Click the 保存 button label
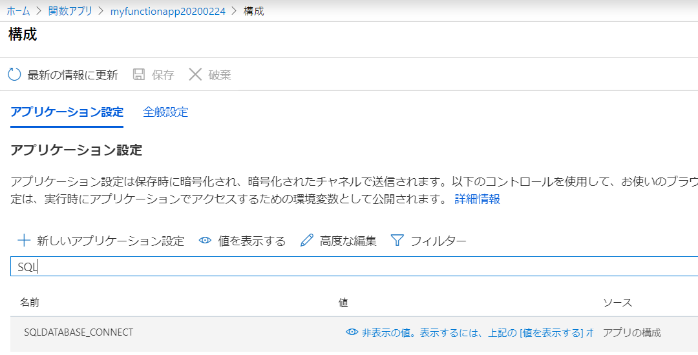The image size is (698, 355). point(162,75)
